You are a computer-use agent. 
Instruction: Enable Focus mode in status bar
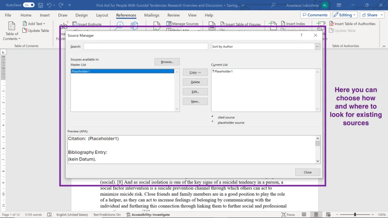click(x=288, y=215)
